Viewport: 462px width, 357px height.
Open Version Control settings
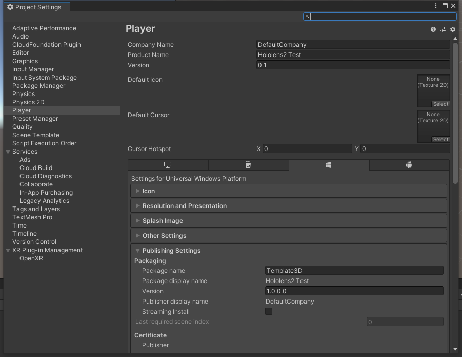pos(34,242)
